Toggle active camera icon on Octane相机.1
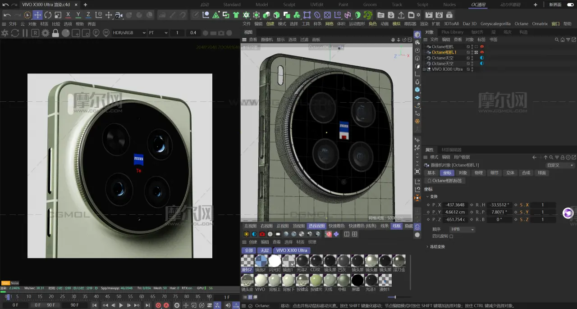577x309 pixels. (x=476, y=52)
